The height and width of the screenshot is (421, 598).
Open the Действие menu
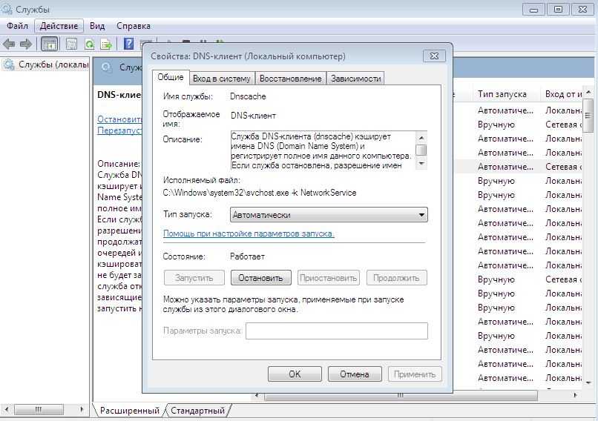point(59,26)
